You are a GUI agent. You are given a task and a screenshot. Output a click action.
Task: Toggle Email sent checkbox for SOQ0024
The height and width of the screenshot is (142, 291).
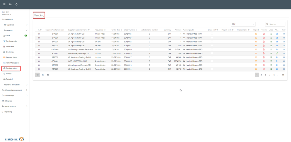(x=212, y=33)
